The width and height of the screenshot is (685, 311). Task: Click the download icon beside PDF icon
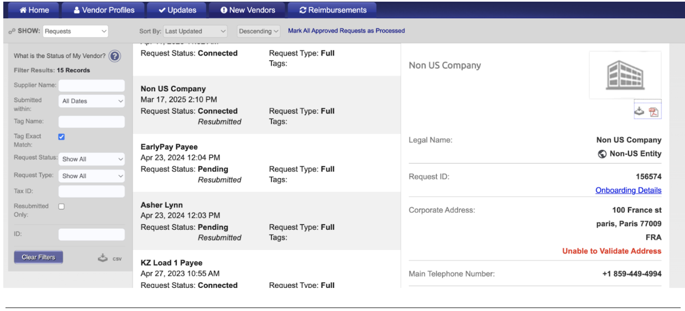pos(639,111)
